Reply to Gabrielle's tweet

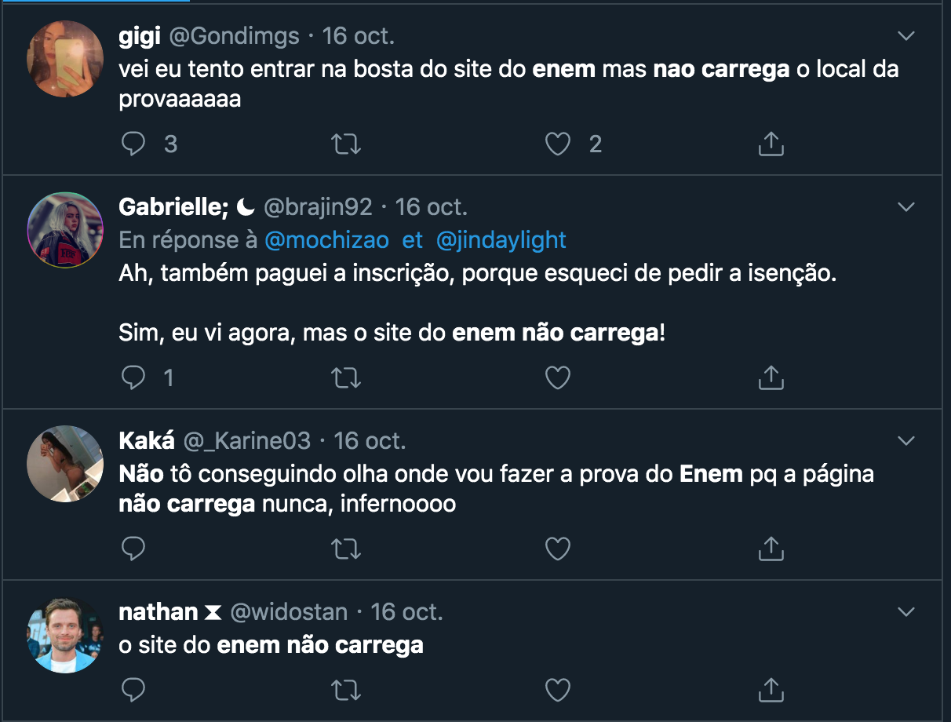pos(135,378)
